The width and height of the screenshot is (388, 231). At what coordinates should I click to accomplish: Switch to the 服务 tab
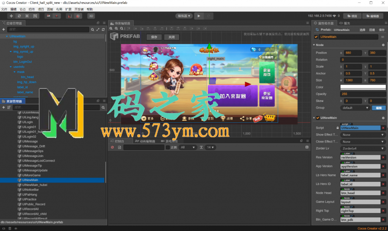345,23
